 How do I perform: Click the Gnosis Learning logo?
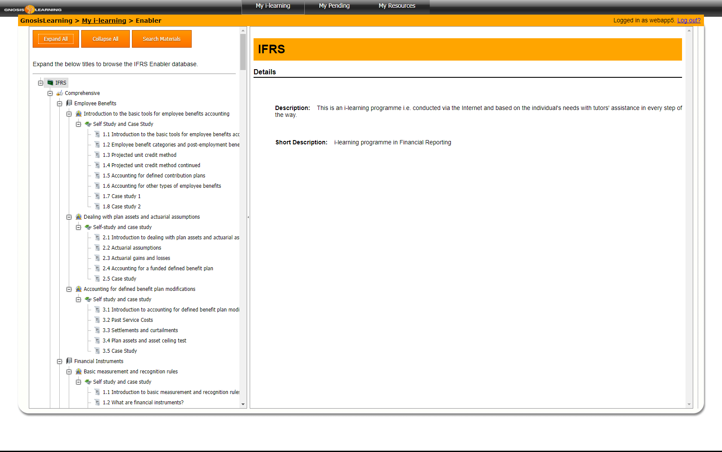click(33, 9)
